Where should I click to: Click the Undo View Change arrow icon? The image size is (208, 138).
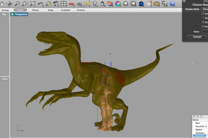click(x=41, y=4)
